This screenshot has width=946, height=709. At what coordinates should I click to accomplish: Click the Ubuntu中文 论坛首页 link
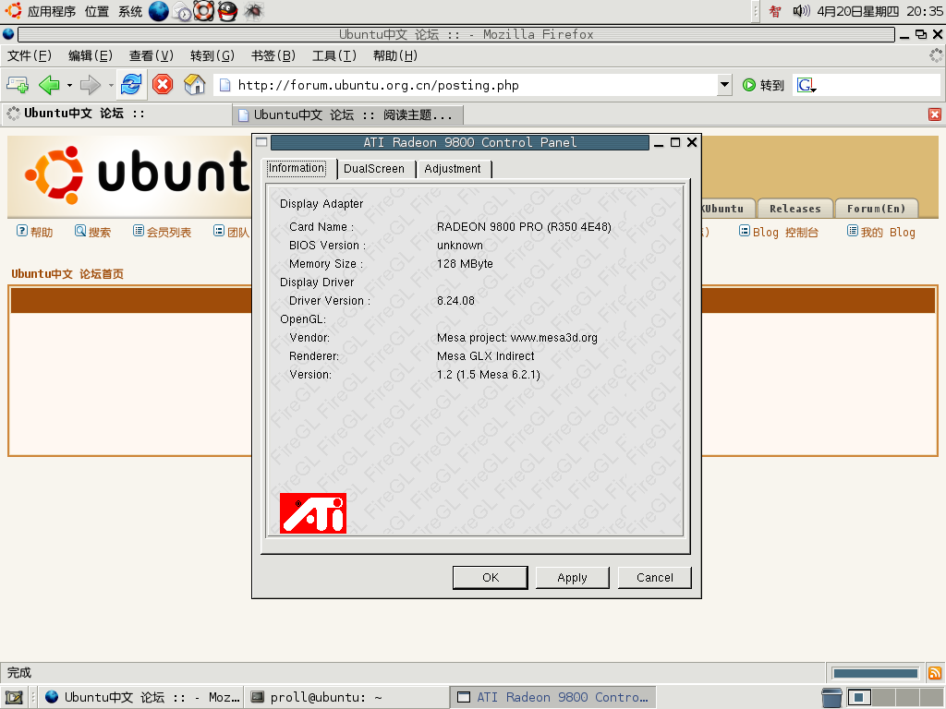point(67,274)
